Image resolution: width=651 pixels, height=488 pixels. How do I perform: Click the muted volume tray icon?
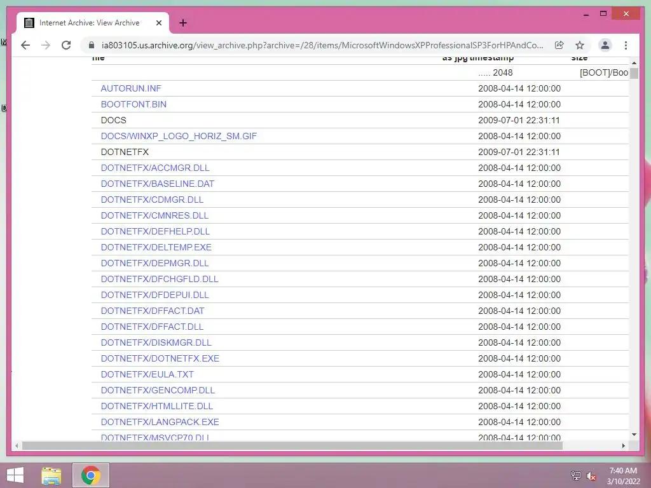tap(591, 475)
